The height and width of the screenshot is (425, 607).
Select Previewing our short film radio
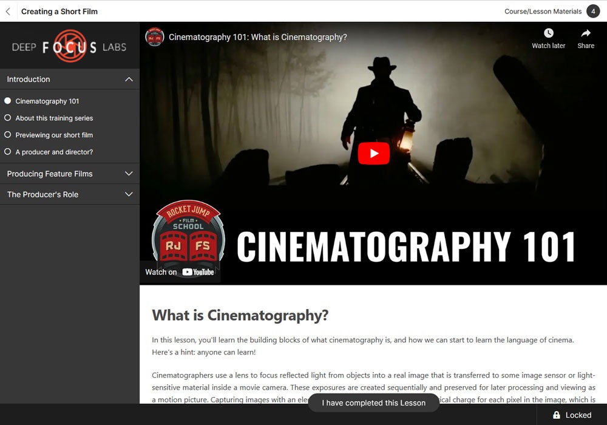[x=8, y=135]
